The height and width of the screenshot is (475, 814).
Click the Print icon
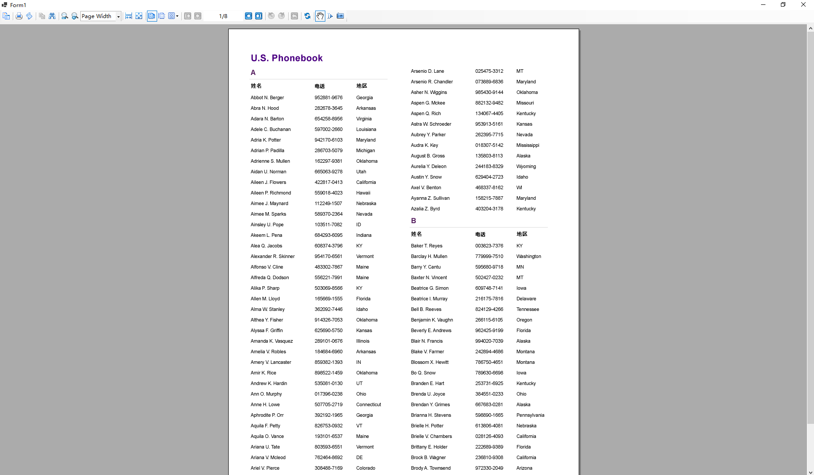point(19,16)
